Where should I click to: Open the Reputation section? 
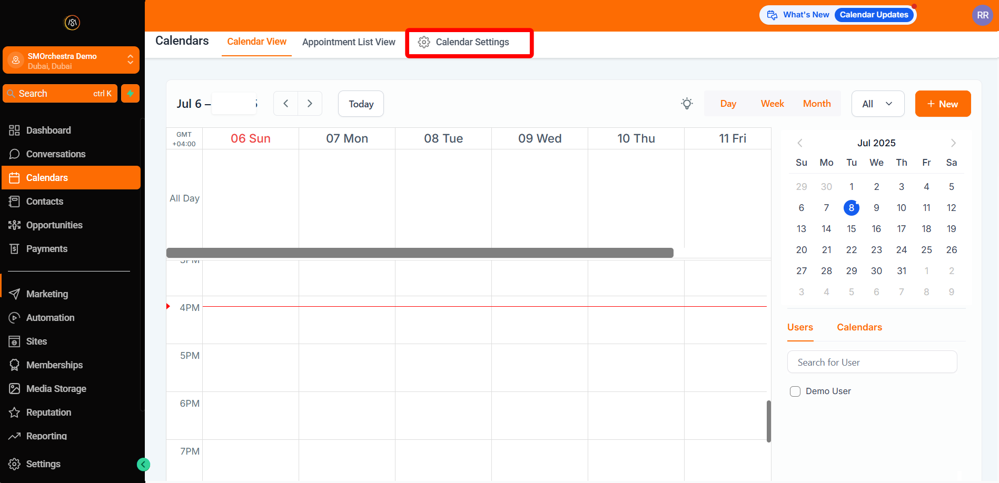48,412
